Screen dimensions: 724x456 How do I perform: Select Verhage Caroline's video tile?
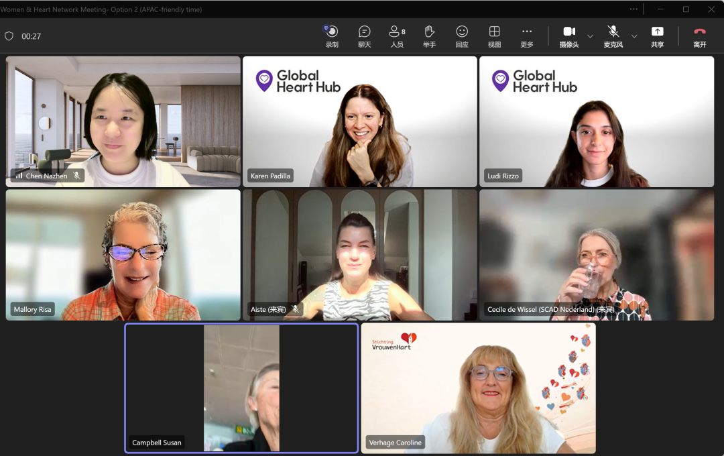(x=479, y=388)
